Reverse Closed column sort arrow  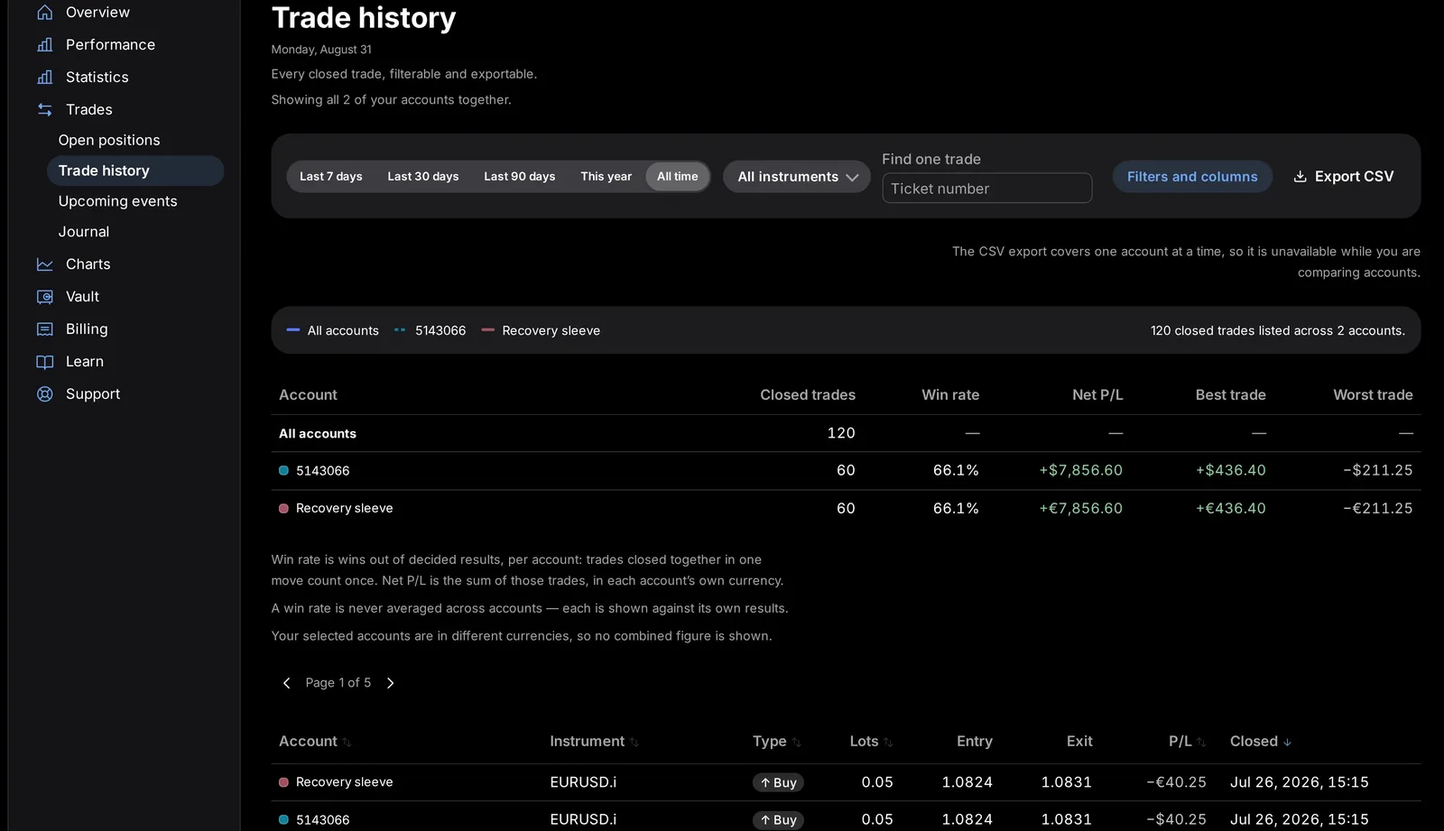(x=1287, y=743)
